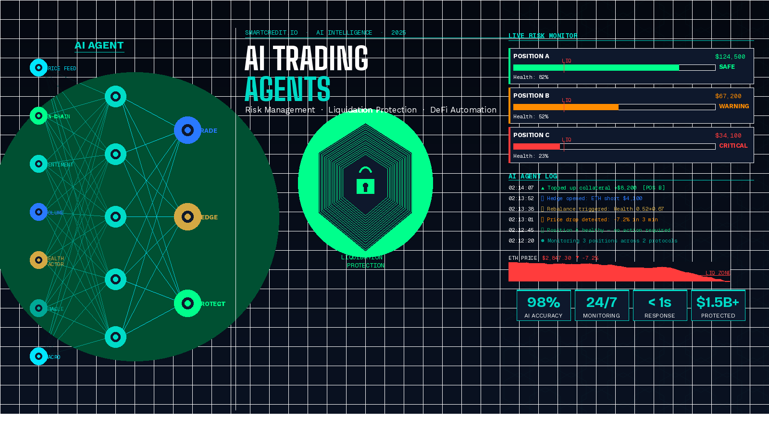
Task: Select the Macro input node
Action: [x=38, y=357]
